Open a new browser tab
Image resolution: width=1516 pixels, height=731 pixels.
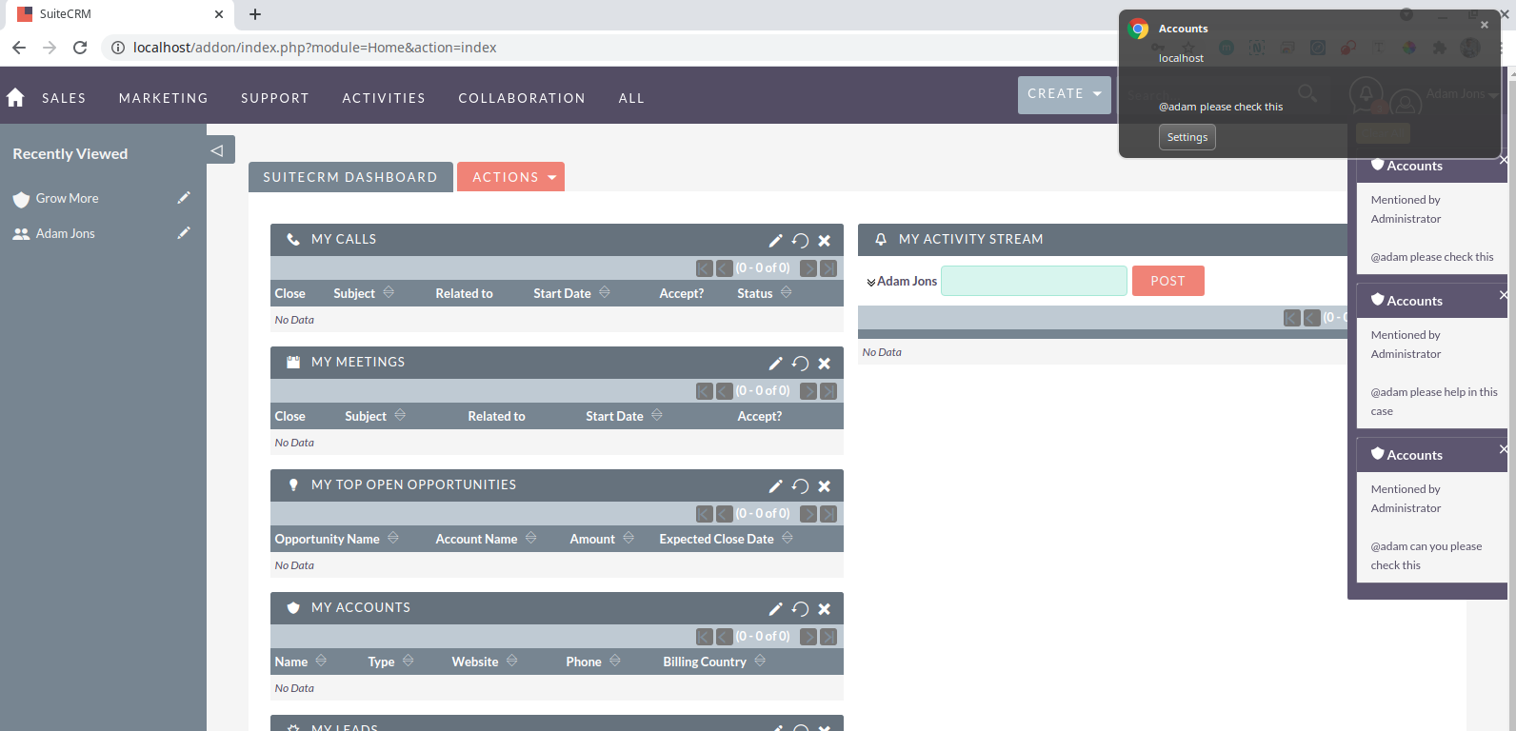point(255,14)
